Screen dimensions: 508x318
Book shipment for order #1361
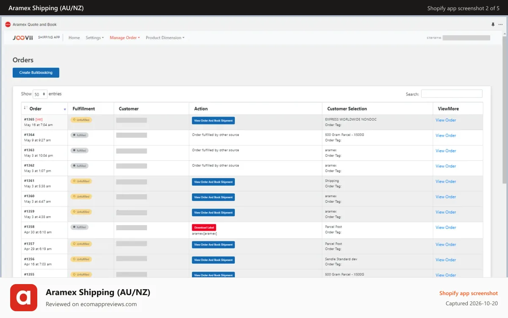click(x=213, y=182)
